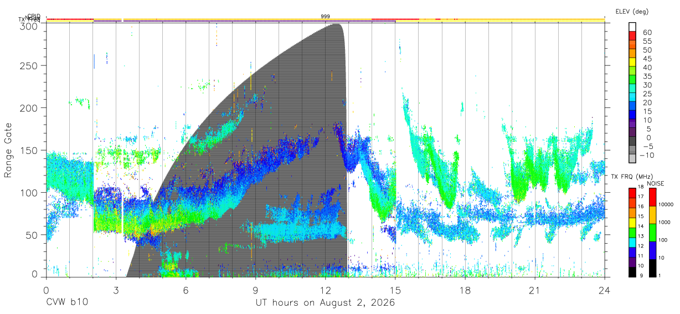Select the blue NOISE bar segment above 10
The width and height of the screenshot is (680, 314).
click(x=652, y=249)
